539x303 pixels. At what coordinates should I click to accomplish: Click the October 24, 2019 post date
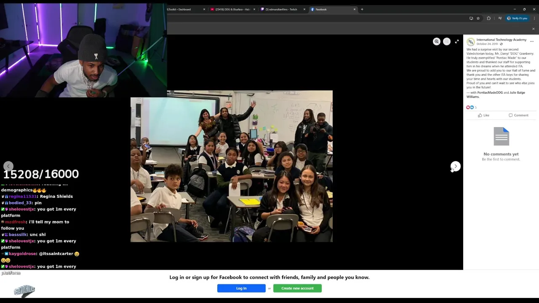pos(487,44)
